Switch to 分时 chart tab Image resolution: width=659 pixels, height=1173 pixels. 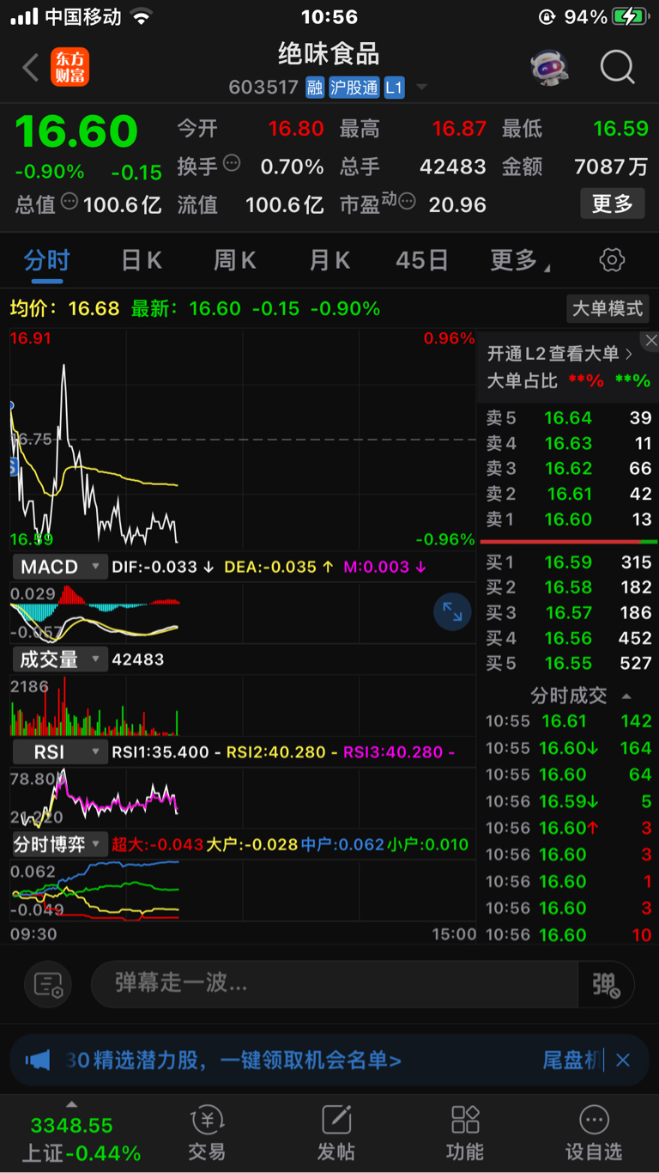click(x=47, y=260)
